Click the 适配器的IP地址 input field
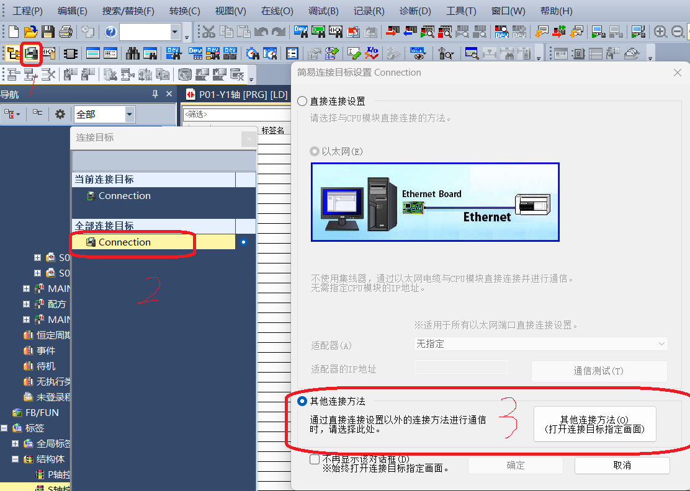The image size is (690, 491). [461, 368]
